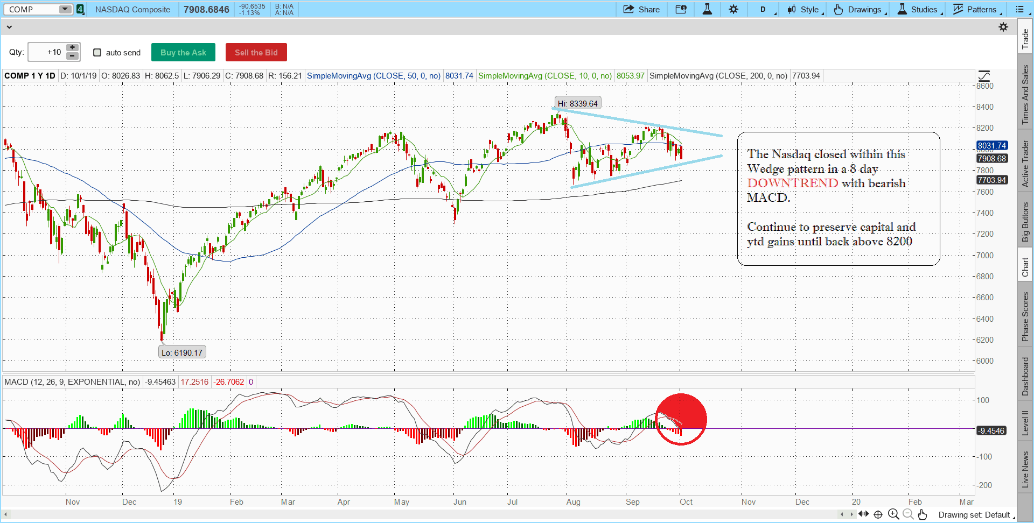Activate the crosshair cursor icon
The image size is (1034, 523).
(x=878, y=514)
